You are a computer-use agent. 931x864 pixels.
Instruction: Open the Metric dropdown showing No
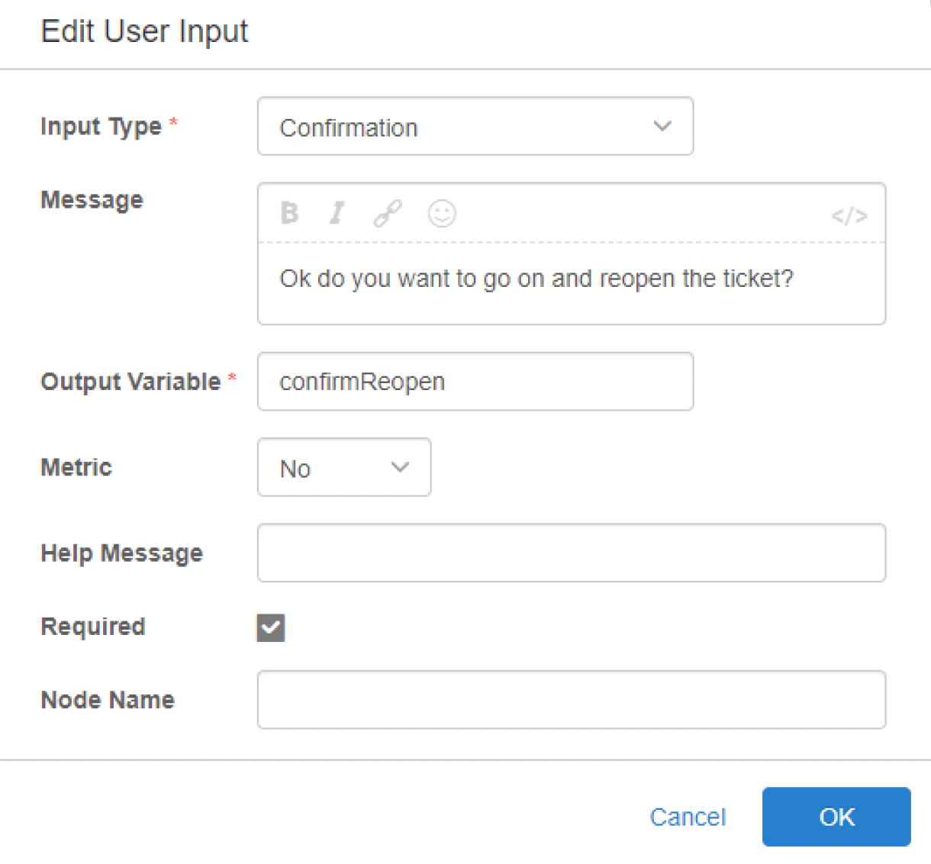344,467
